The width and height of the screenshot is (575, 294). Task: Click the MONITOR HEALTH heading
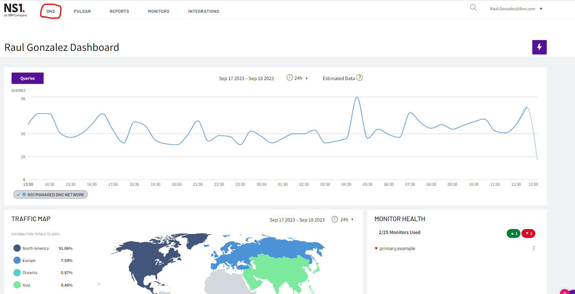[400, 219]
